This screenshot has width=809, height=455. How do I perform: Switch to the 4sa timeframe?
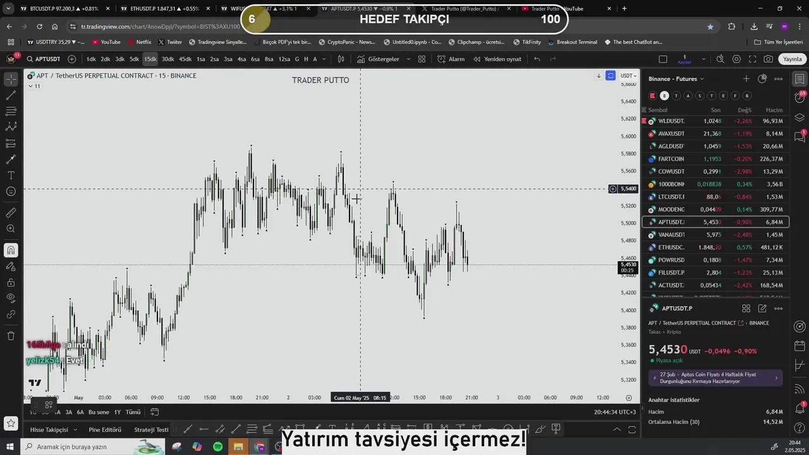[x=241, y=59]
